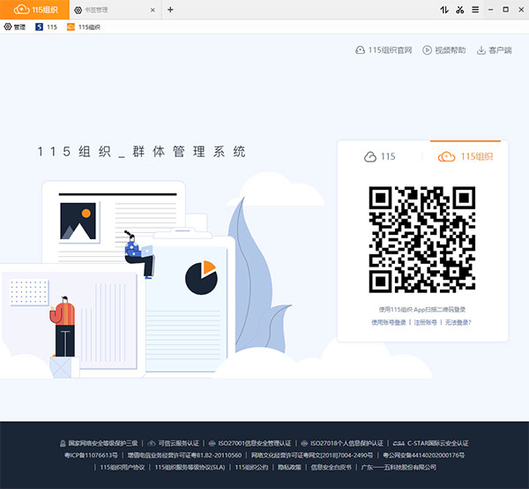Open 信息安全白皮书 whitepaper link

click(x=332, y=468)
